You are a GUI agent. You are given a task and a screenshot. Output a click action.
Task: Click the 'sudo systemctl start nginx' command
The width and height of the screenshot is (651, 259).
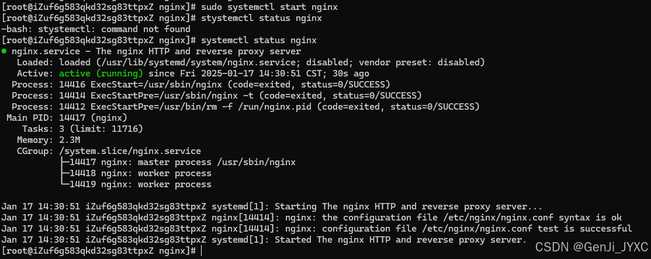[x=269, y=7]
